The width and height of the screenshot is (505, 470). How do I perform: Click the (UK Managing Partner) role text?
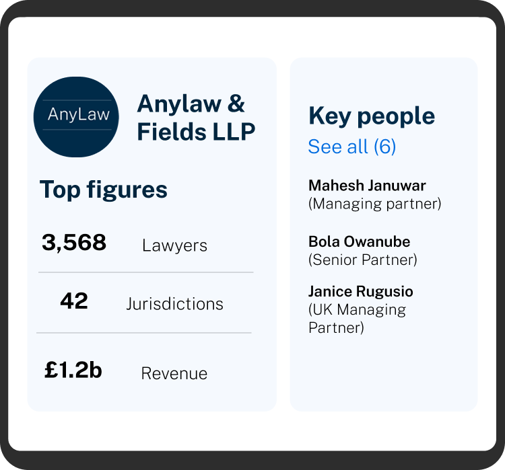pos(357,319)
